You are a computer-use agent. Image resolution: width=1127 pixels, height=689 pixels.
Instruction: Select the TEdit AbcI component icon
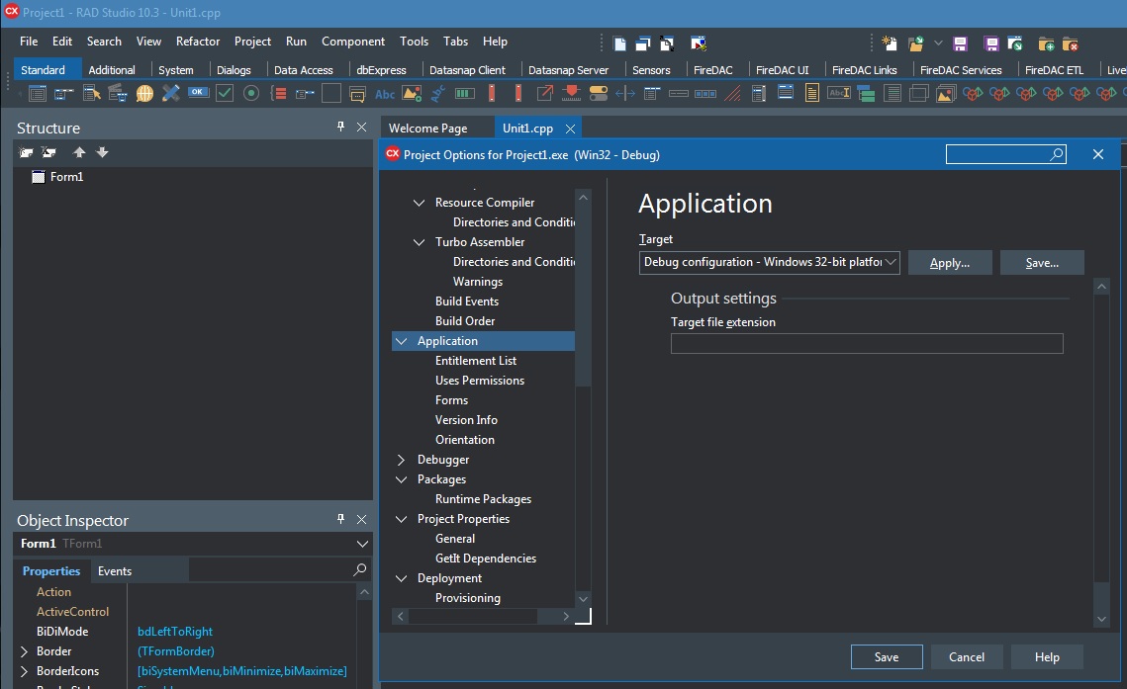coord(839,93)
